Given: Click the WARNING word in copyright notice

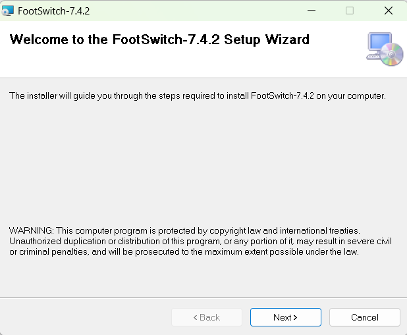Looking at the screenshot, I should [31, 231].
